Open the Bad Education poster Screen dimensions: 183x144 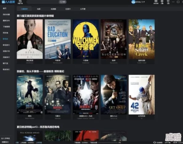tap(58, 39)
